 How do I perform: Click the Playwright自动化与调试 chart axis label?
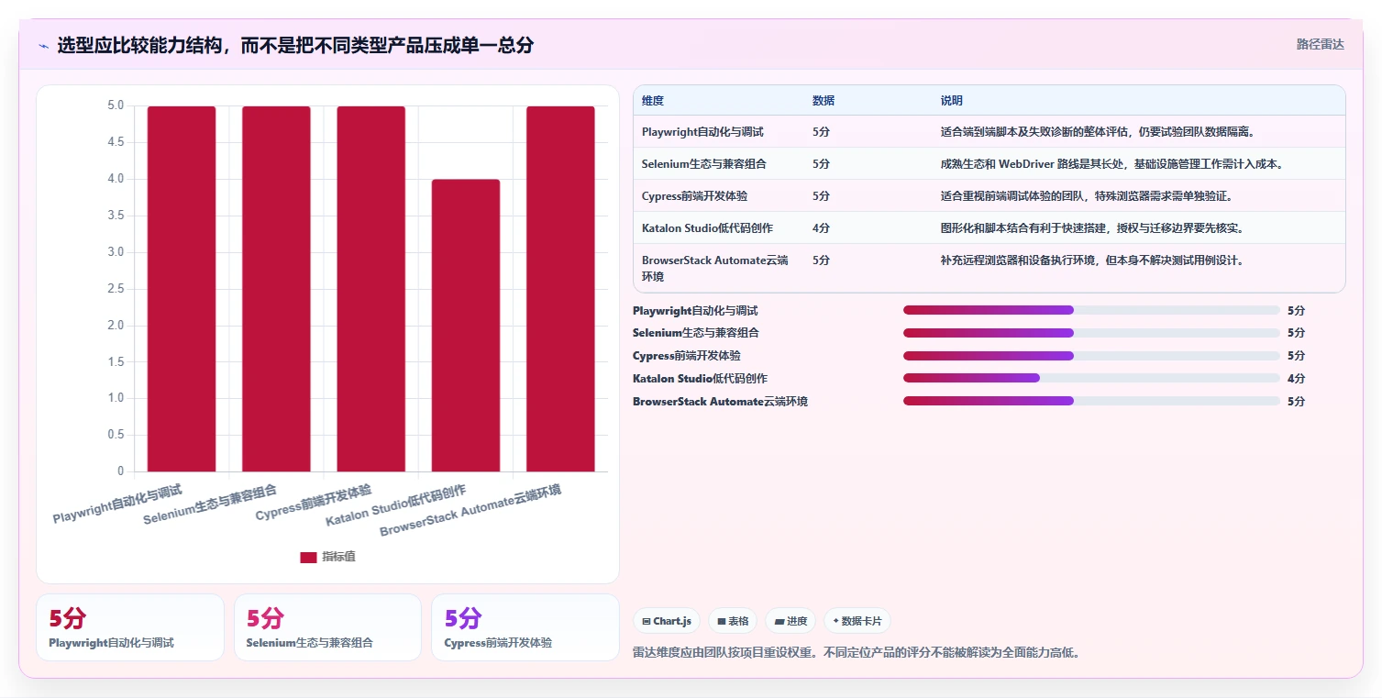pyautogui.click(x=117, y=504)
